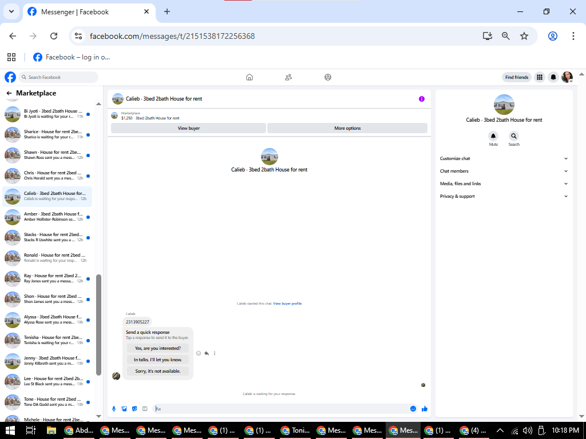Go back from Marketplace with arrow
The image size is (586, 439).
pos(9,93)
